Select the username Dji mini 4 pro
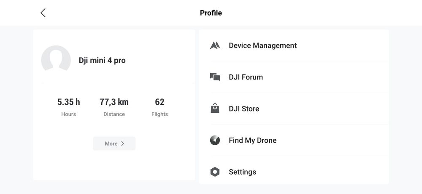Viewport: 422px width, 194px height. point(102,60)
